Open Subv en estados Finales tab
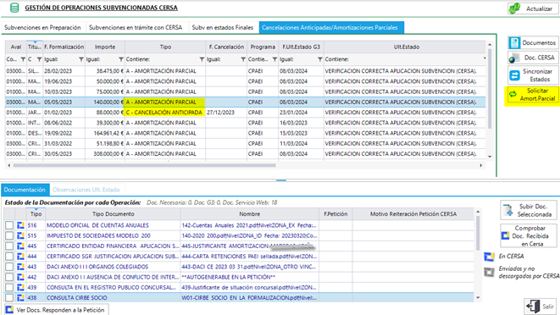 click(x=223, y=27)
